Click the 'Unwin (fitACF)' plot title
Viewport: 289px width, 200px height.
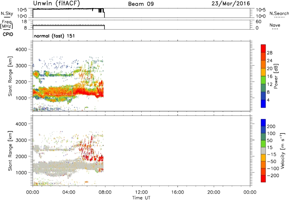tap(56, 3)
